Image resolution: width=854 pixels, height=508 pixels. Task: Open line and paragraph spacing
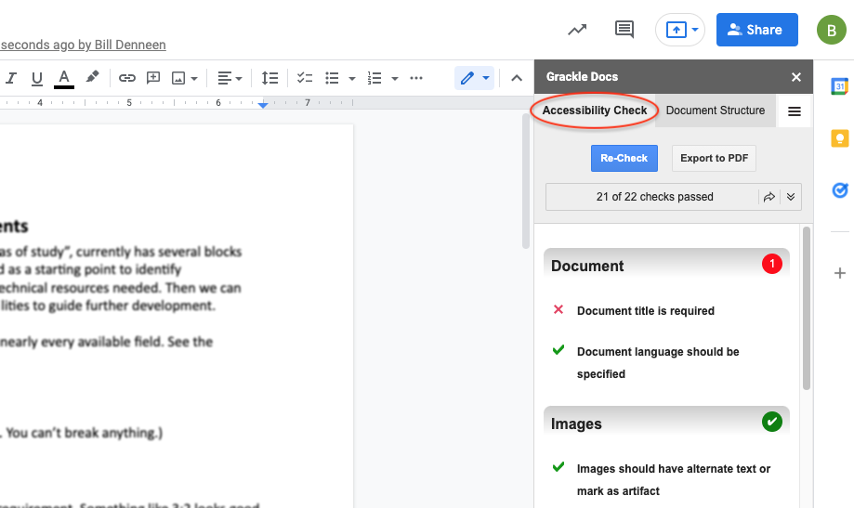pyautogui.click(x=269, y=78)
